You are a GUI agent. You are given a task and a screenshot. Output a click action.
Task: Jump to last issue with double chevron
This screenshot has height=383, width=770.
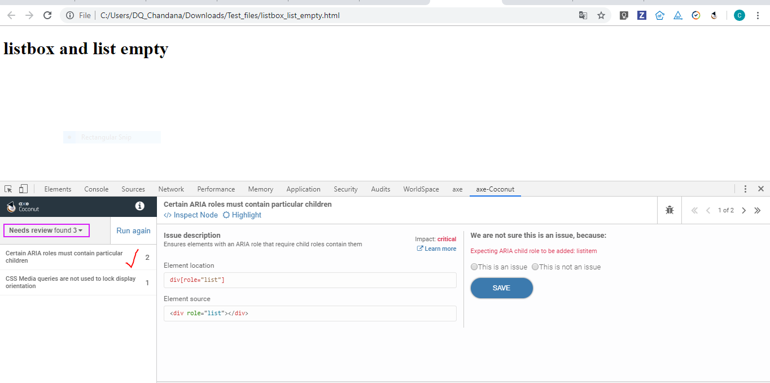[x=757, y=210]
